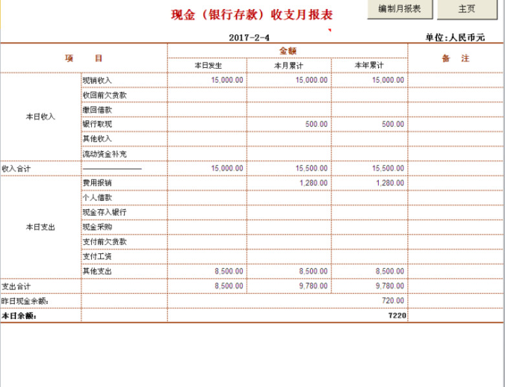The height and width of the screenshot is (387, 505).
Task: Select the 本日余额 label cell
Action: (x=41, y=316)
